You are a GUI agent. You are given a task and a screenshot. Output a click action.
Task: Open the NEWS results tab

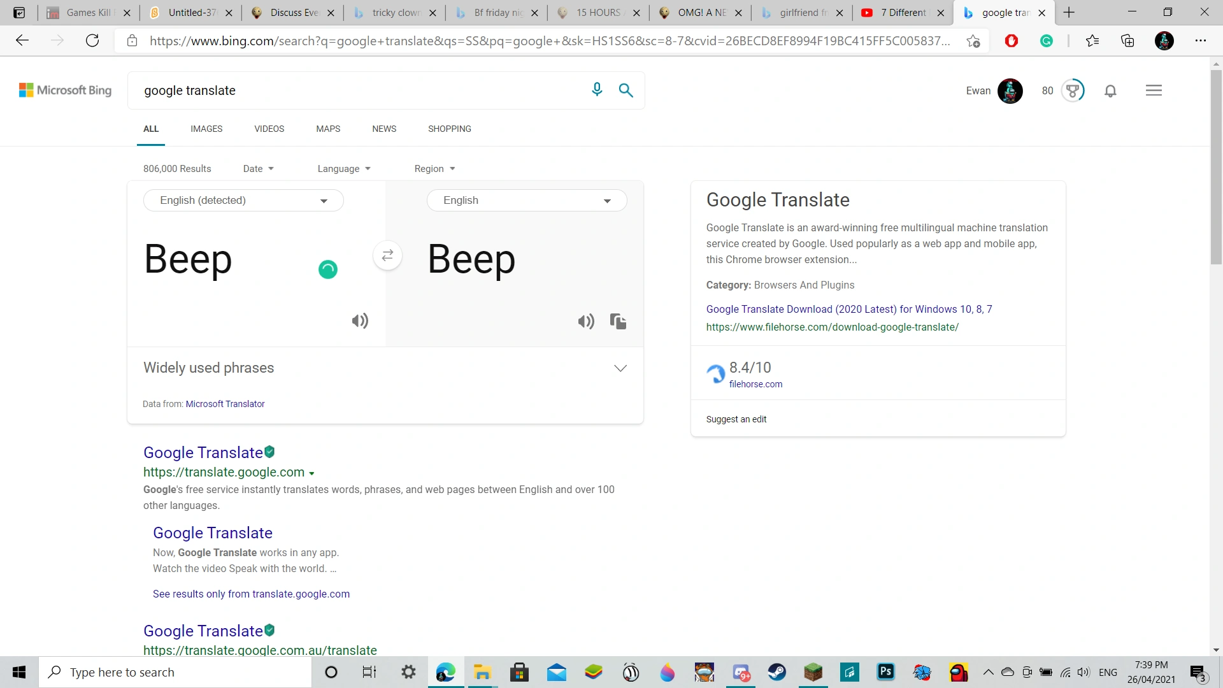384,129
